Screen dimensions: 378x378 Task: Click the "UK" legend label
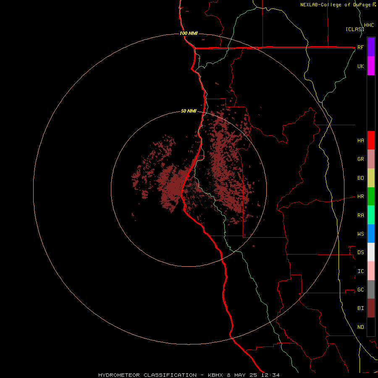pyautogui.click(x=360, y=66)
